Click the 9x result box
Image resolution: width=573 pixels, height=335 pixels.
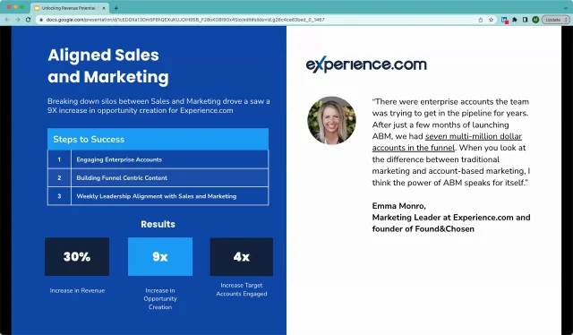[160, 257]
